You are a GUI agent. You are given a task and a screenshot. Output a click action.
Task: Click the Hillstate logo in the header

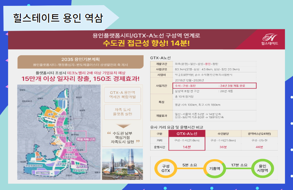(270, 39)
